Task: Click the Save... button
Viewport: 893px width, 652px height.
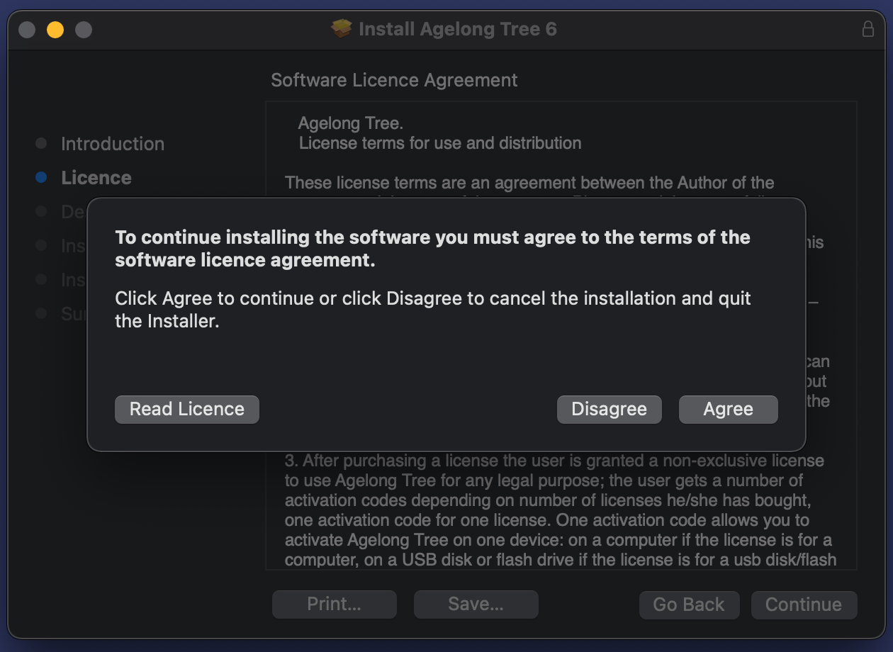Action: coord(476,605)
